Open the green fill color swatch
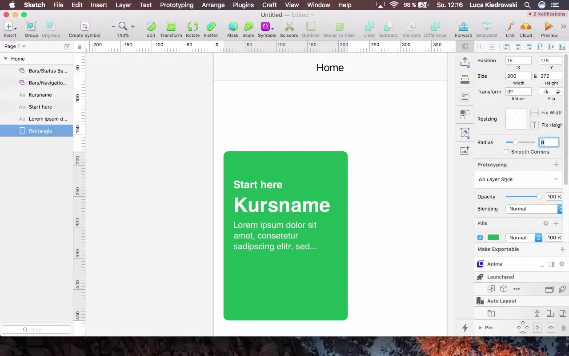 (493, 238)
